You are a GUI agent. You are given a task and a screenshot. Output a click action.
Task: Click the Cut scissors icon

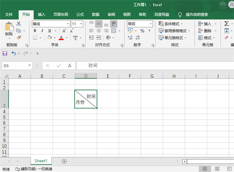[18, 24]
